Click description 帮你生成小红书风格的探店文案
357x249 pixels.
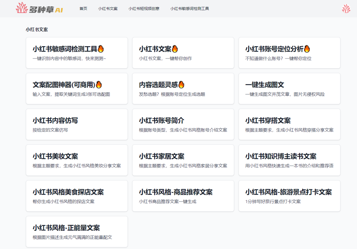pos(63,201)
